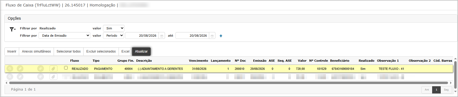Click the Emissão column header
This screenshot has width=458, height=97.
[260, 61]
